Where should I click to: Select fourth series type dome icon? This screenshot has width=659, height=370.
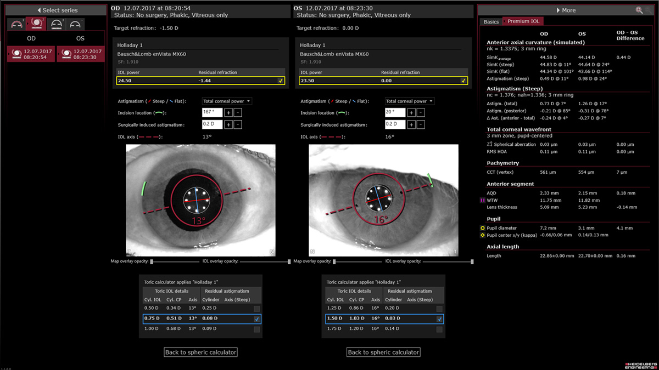pos(75,24)
